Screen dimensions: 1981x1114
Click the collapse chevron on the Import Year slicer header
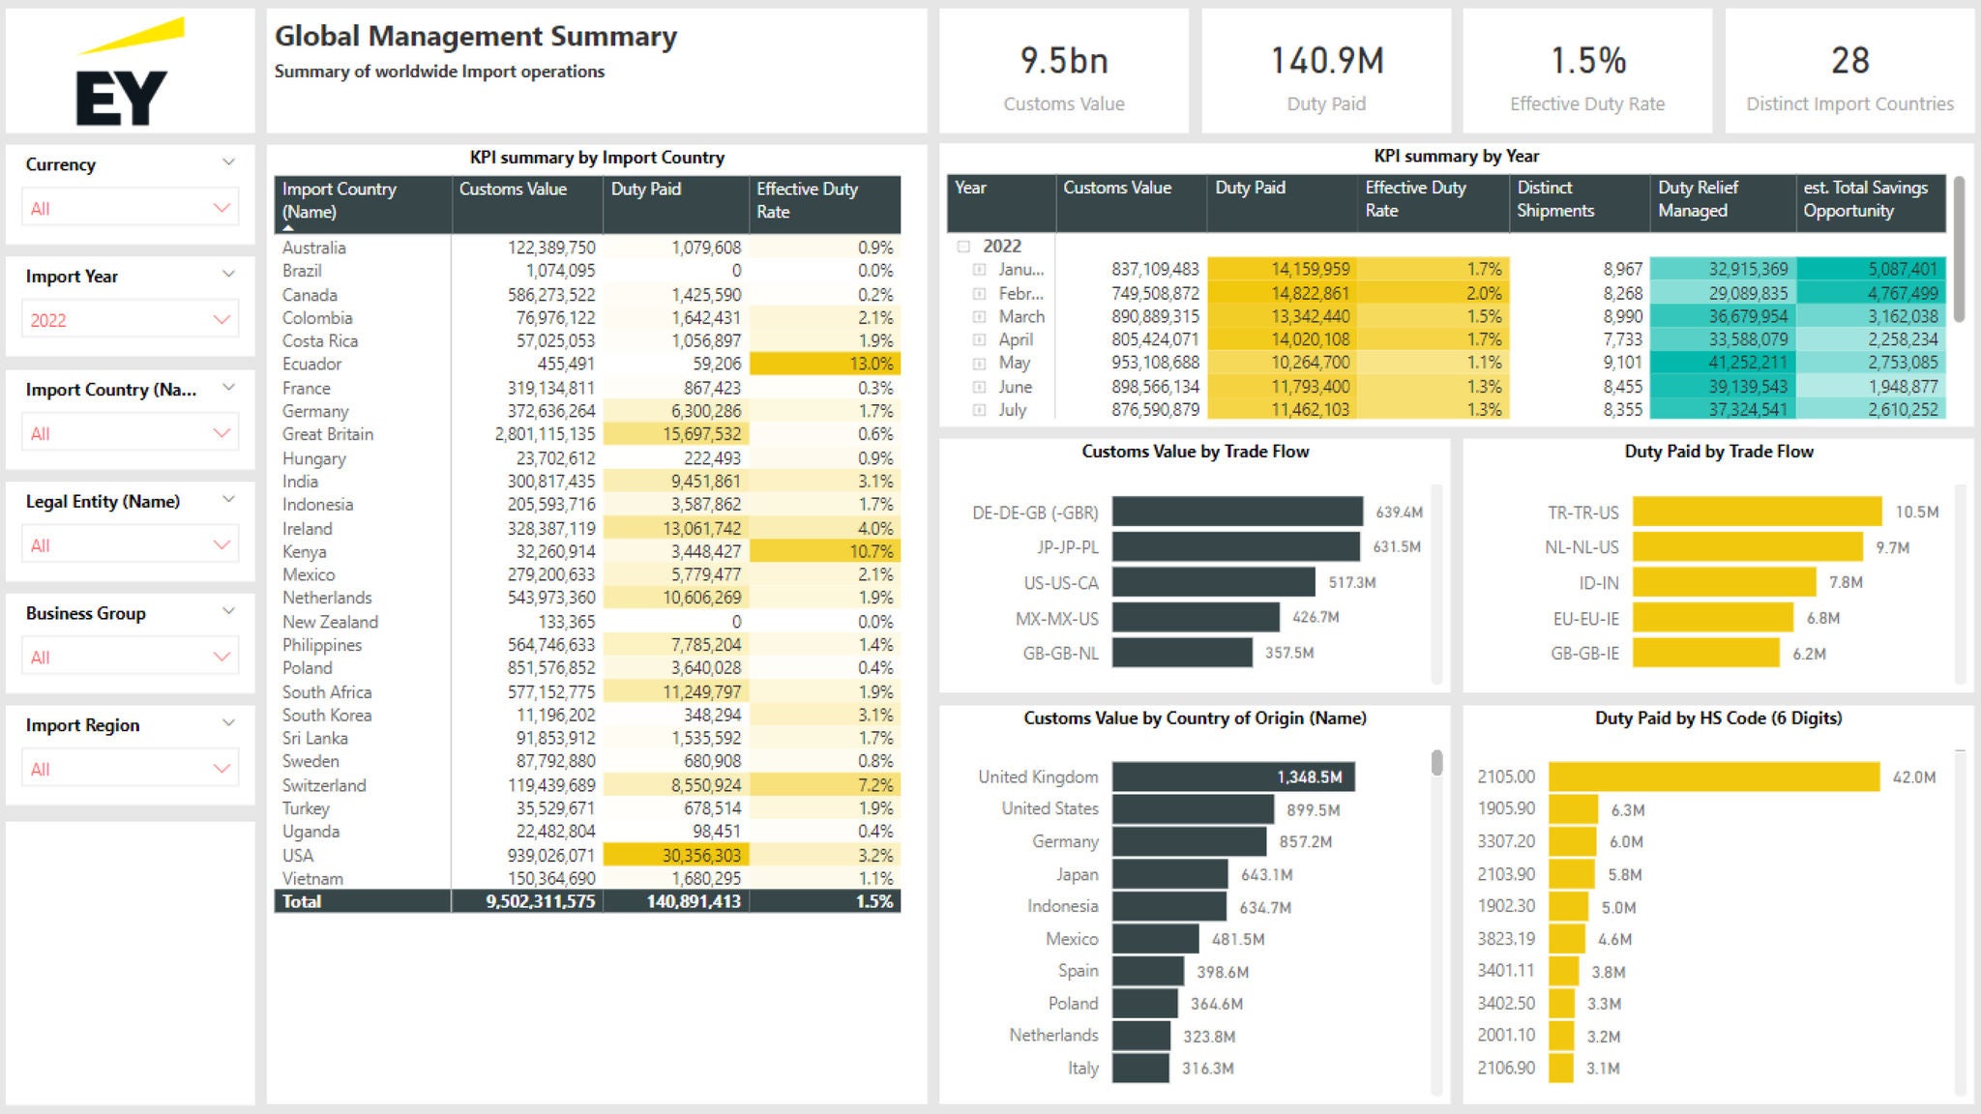pyautogui.click(x=228, y=275)
